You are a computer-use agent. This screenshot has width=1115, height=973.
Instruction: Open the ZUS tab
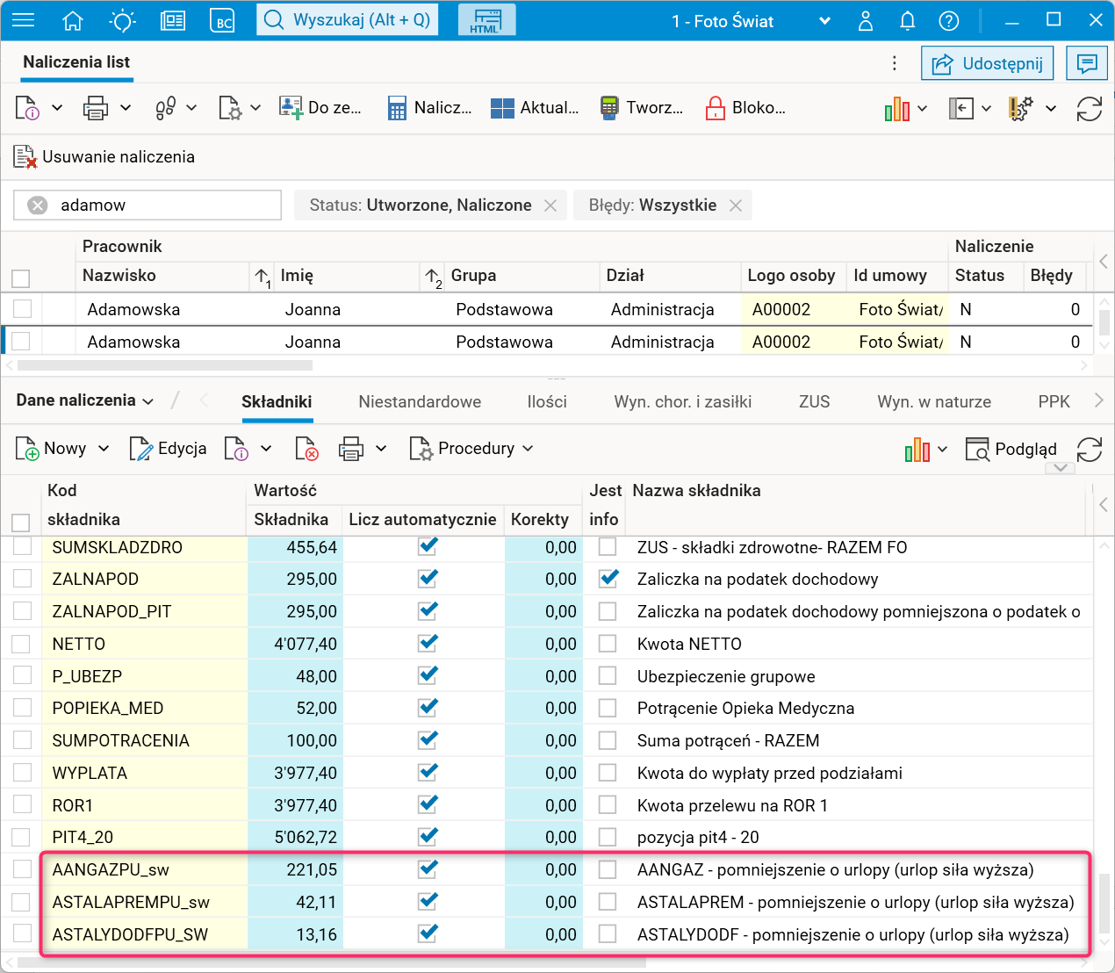click(814, 401)
